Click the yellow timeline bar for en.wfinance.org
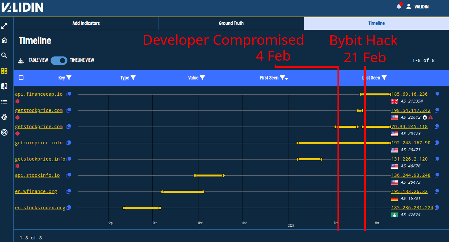 tap(183, 192)
